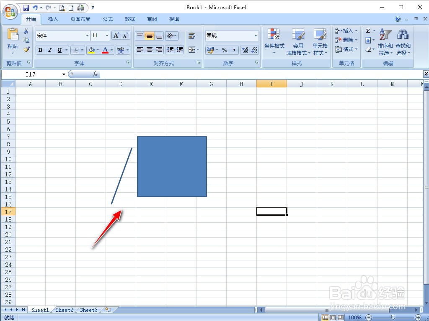
Task: Open the font name dropdown 宋体
Action: tap(87, 36)
